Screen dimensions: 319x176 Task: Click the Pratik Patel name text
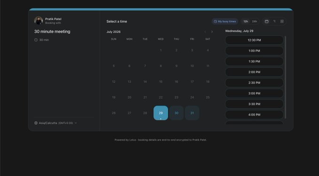click(53, 19)
